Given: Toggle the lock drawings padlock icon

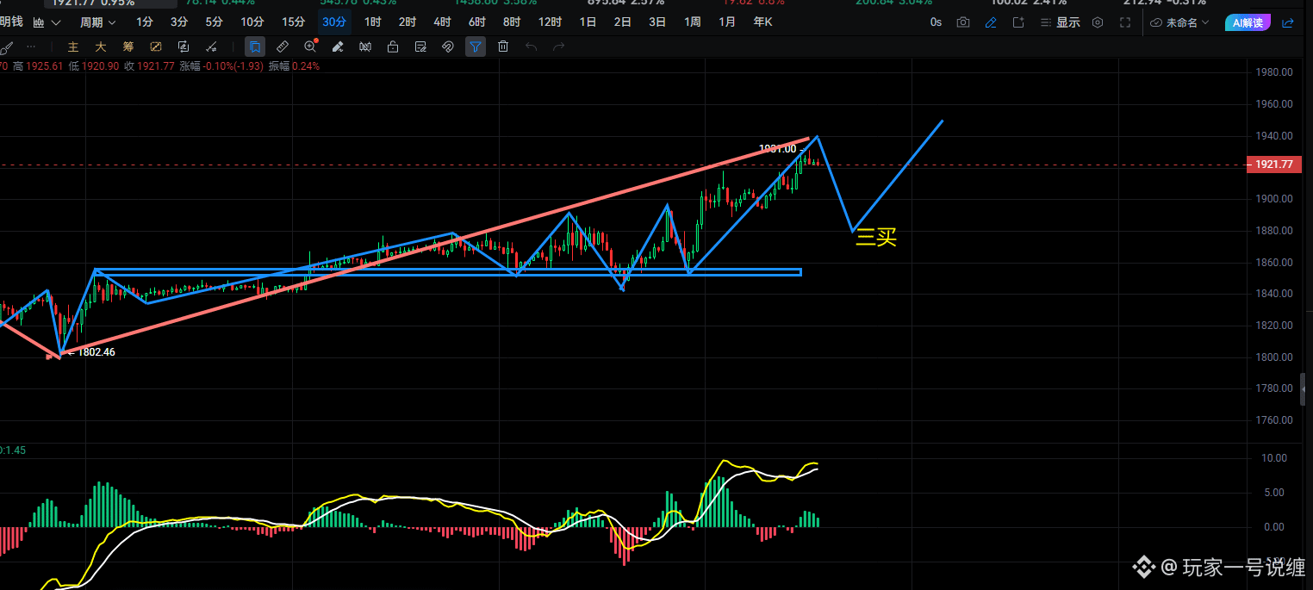Looking at the screenshot, I should pyautogui.click(x=393, y=47).
